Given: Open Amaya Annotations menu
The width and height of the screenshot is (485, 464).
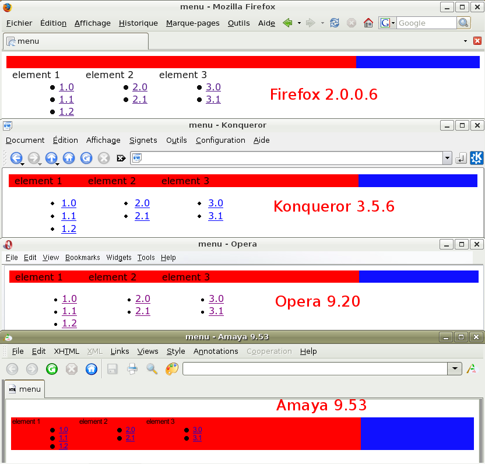Looking at the screenshot, I should click(216, 351).
